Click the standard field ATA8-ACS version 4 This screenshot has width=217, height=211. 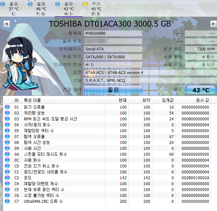tap(151, 73)
